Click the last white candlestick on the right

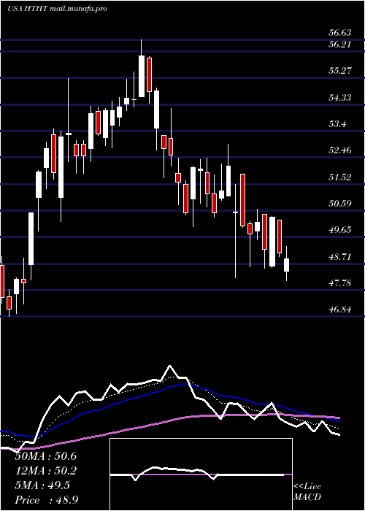[x=286, y=264]
